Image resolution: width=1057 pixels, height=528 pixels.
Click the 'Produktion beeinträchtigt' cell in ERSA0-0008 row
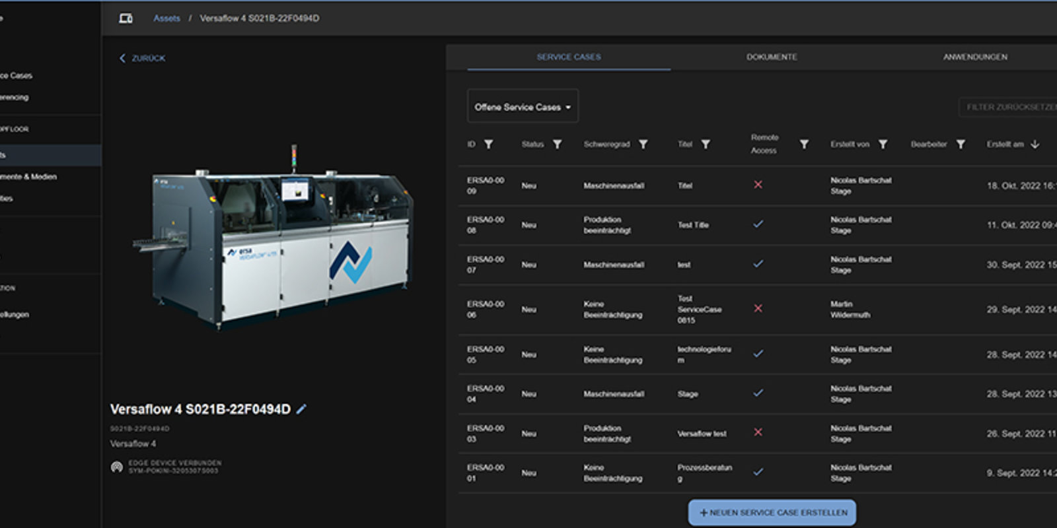tap(607, 225)
